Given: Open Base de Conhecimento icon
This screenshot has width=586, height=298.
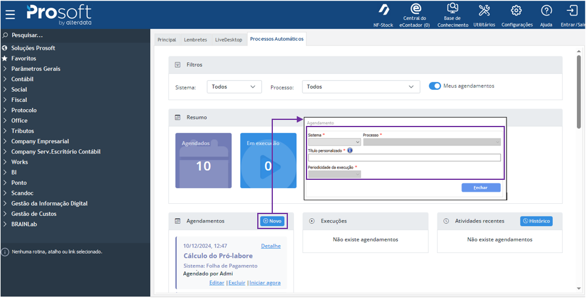Looking at the screenshot, I should coord(453,8).
